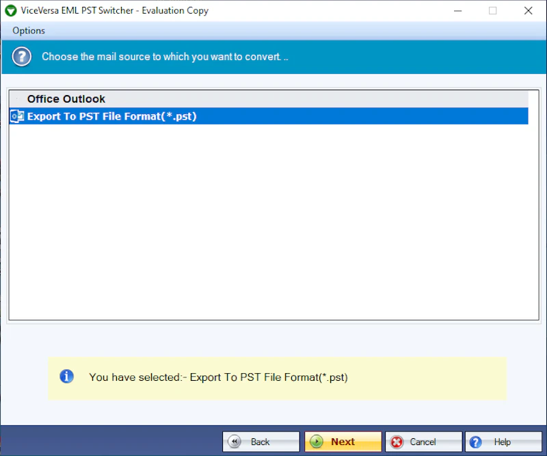Close the ViceVersa EML PST Switcher window

pyautogui.click(x=528, y=11)
